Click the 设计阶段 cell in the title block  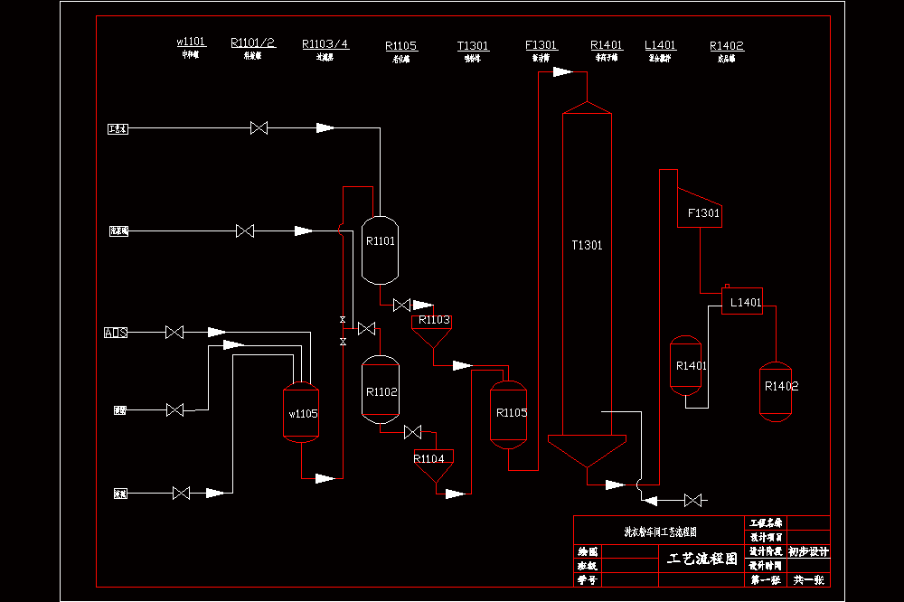click(x=766, y=551)
